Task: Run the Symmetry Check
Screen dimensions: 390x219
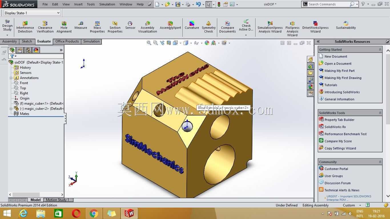Action: click(x=209, y=27)
